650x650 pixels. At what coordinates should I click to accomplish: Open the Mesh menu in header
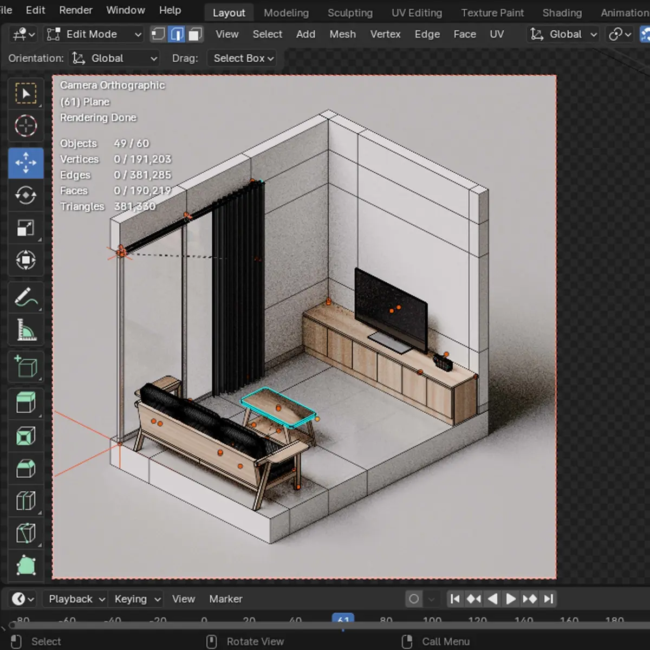pos(342,34)
